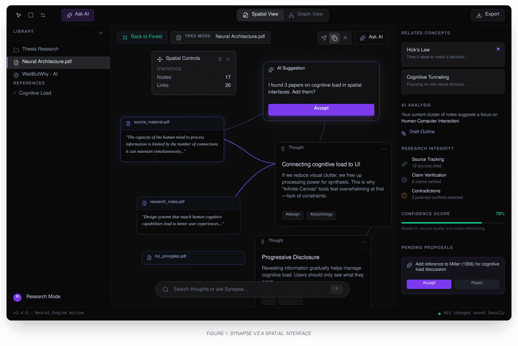Screen dimensions: 518x346
Task: Reject the Miller (1956) reference proposal
Action: click(477, 284)
